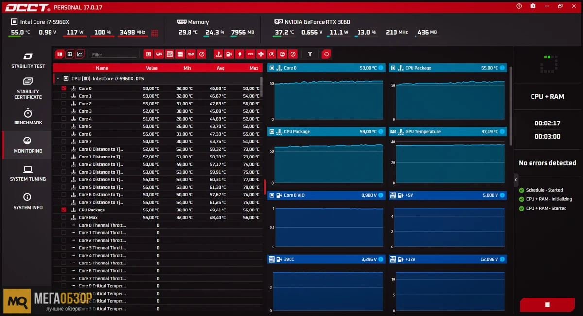
Task: Check the Core Max sensor checkbox
Action: click(64, 217)
